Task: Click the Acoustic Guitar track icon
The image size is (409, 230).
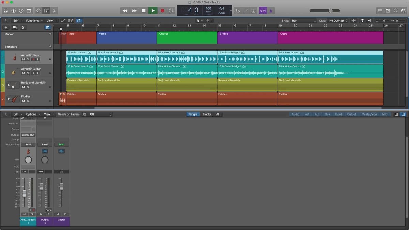Action: (x=14, y=71)
